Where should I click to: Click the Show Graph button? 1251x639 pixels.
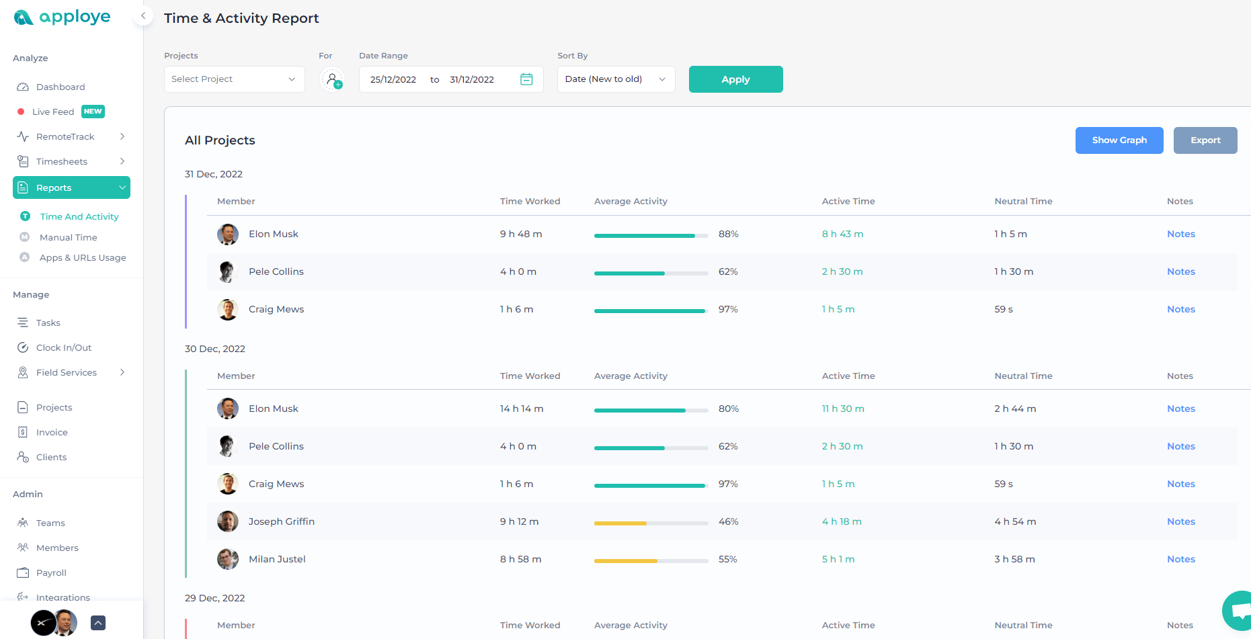1119,140
